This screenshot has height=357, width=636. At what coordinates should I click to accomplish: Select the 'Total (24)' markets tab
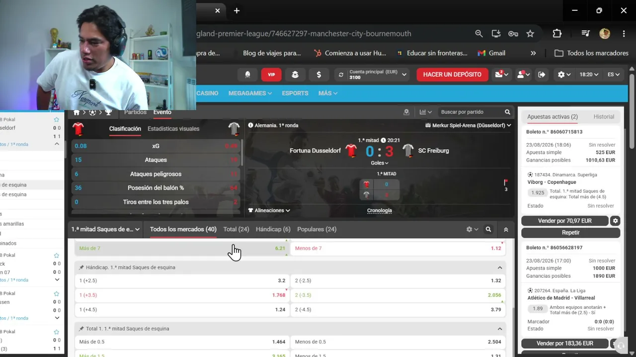[236, 229]
